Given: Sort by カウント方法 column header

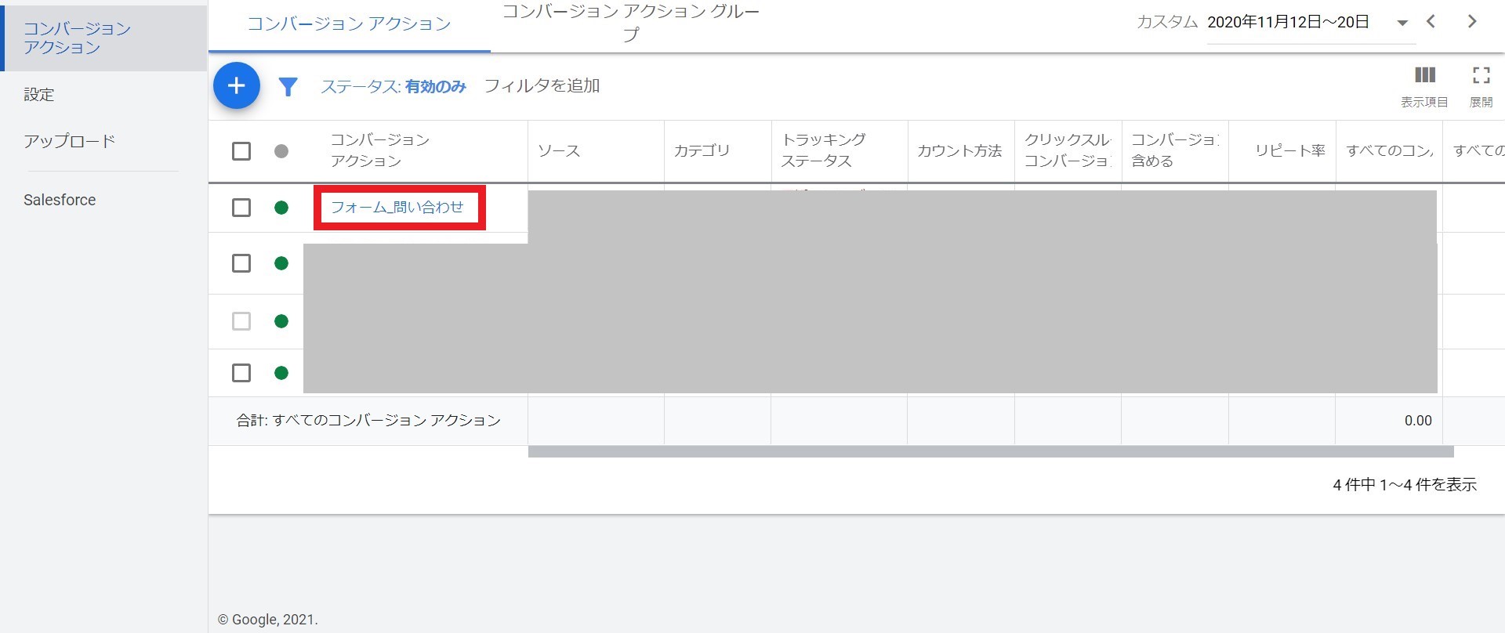Looking at the screenshot, I should [960, 151].
